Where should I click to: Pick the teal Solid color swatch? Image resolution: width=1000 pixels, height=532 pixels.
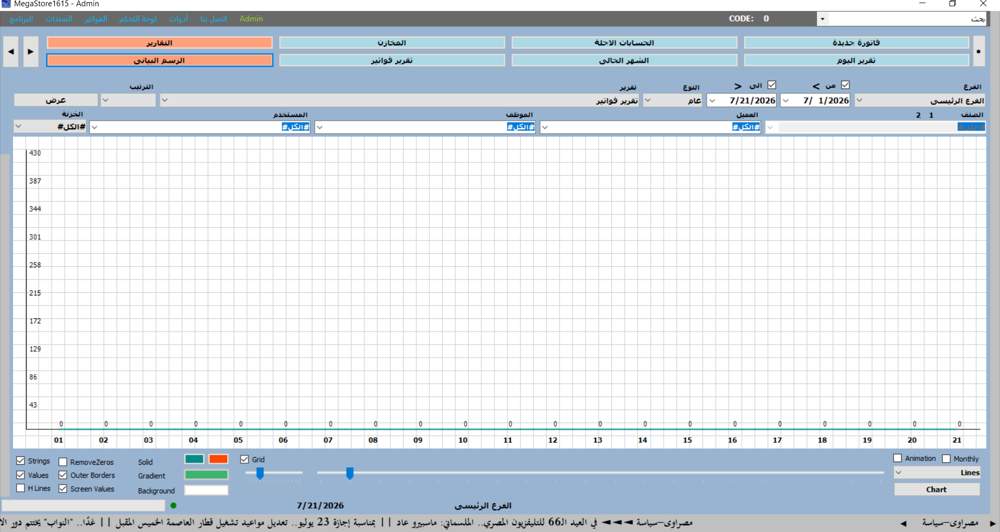[x=194, y=459]
